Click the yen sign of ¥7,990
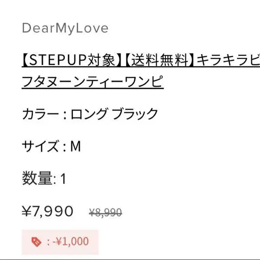Viewport: 260px width, 260px height. 27,211
